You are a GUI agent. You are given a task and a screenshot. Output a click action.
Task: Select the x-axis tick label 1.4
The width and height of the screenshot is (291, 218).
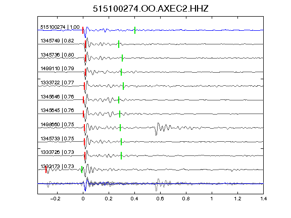coord(263,199)
